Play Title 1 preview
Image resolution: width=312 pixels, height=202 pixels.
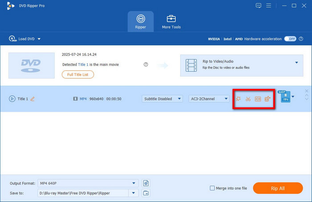coord(12,99)
